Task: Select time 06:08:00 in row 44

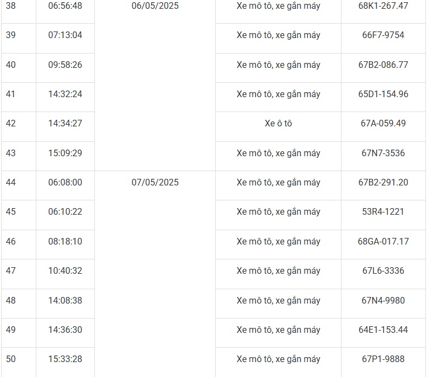Action: pyautogui.click(x=65, y=182)
